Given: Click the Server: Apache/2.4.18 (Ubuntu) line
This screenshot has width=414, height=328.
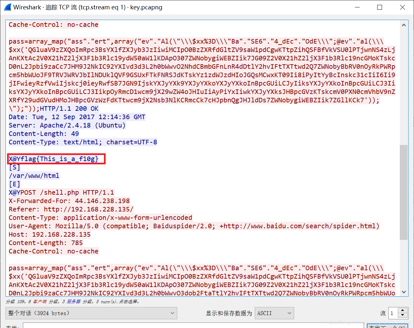Looking at the screenshot, I should 67,125.
